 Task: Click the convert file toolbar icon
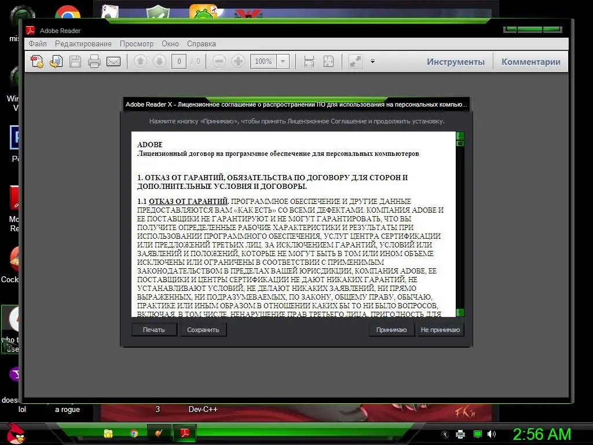pyautogui.click(x=56, y=61)
